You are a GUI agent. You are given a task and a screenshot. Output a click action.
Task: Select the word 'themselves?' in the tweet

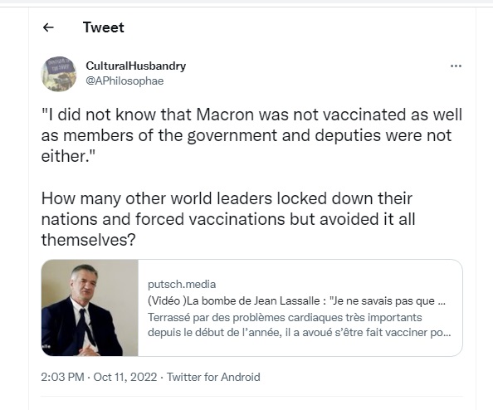(x=88, y=240)
